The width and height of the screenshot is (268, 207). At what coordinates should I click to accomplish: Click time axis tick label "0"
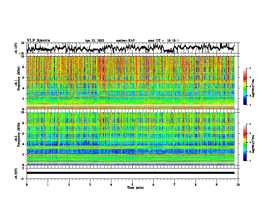[x=27, y=185]
